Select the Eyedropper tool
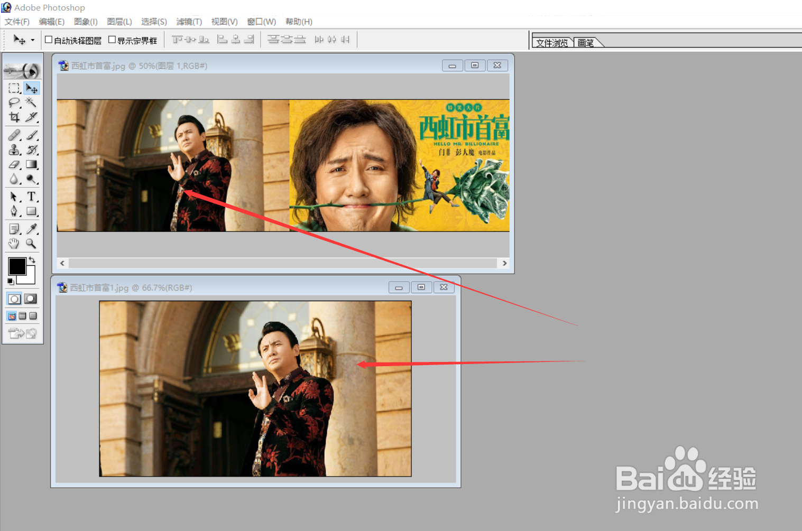The height and width of the screenshot is (531, 802). pos(32,229)
